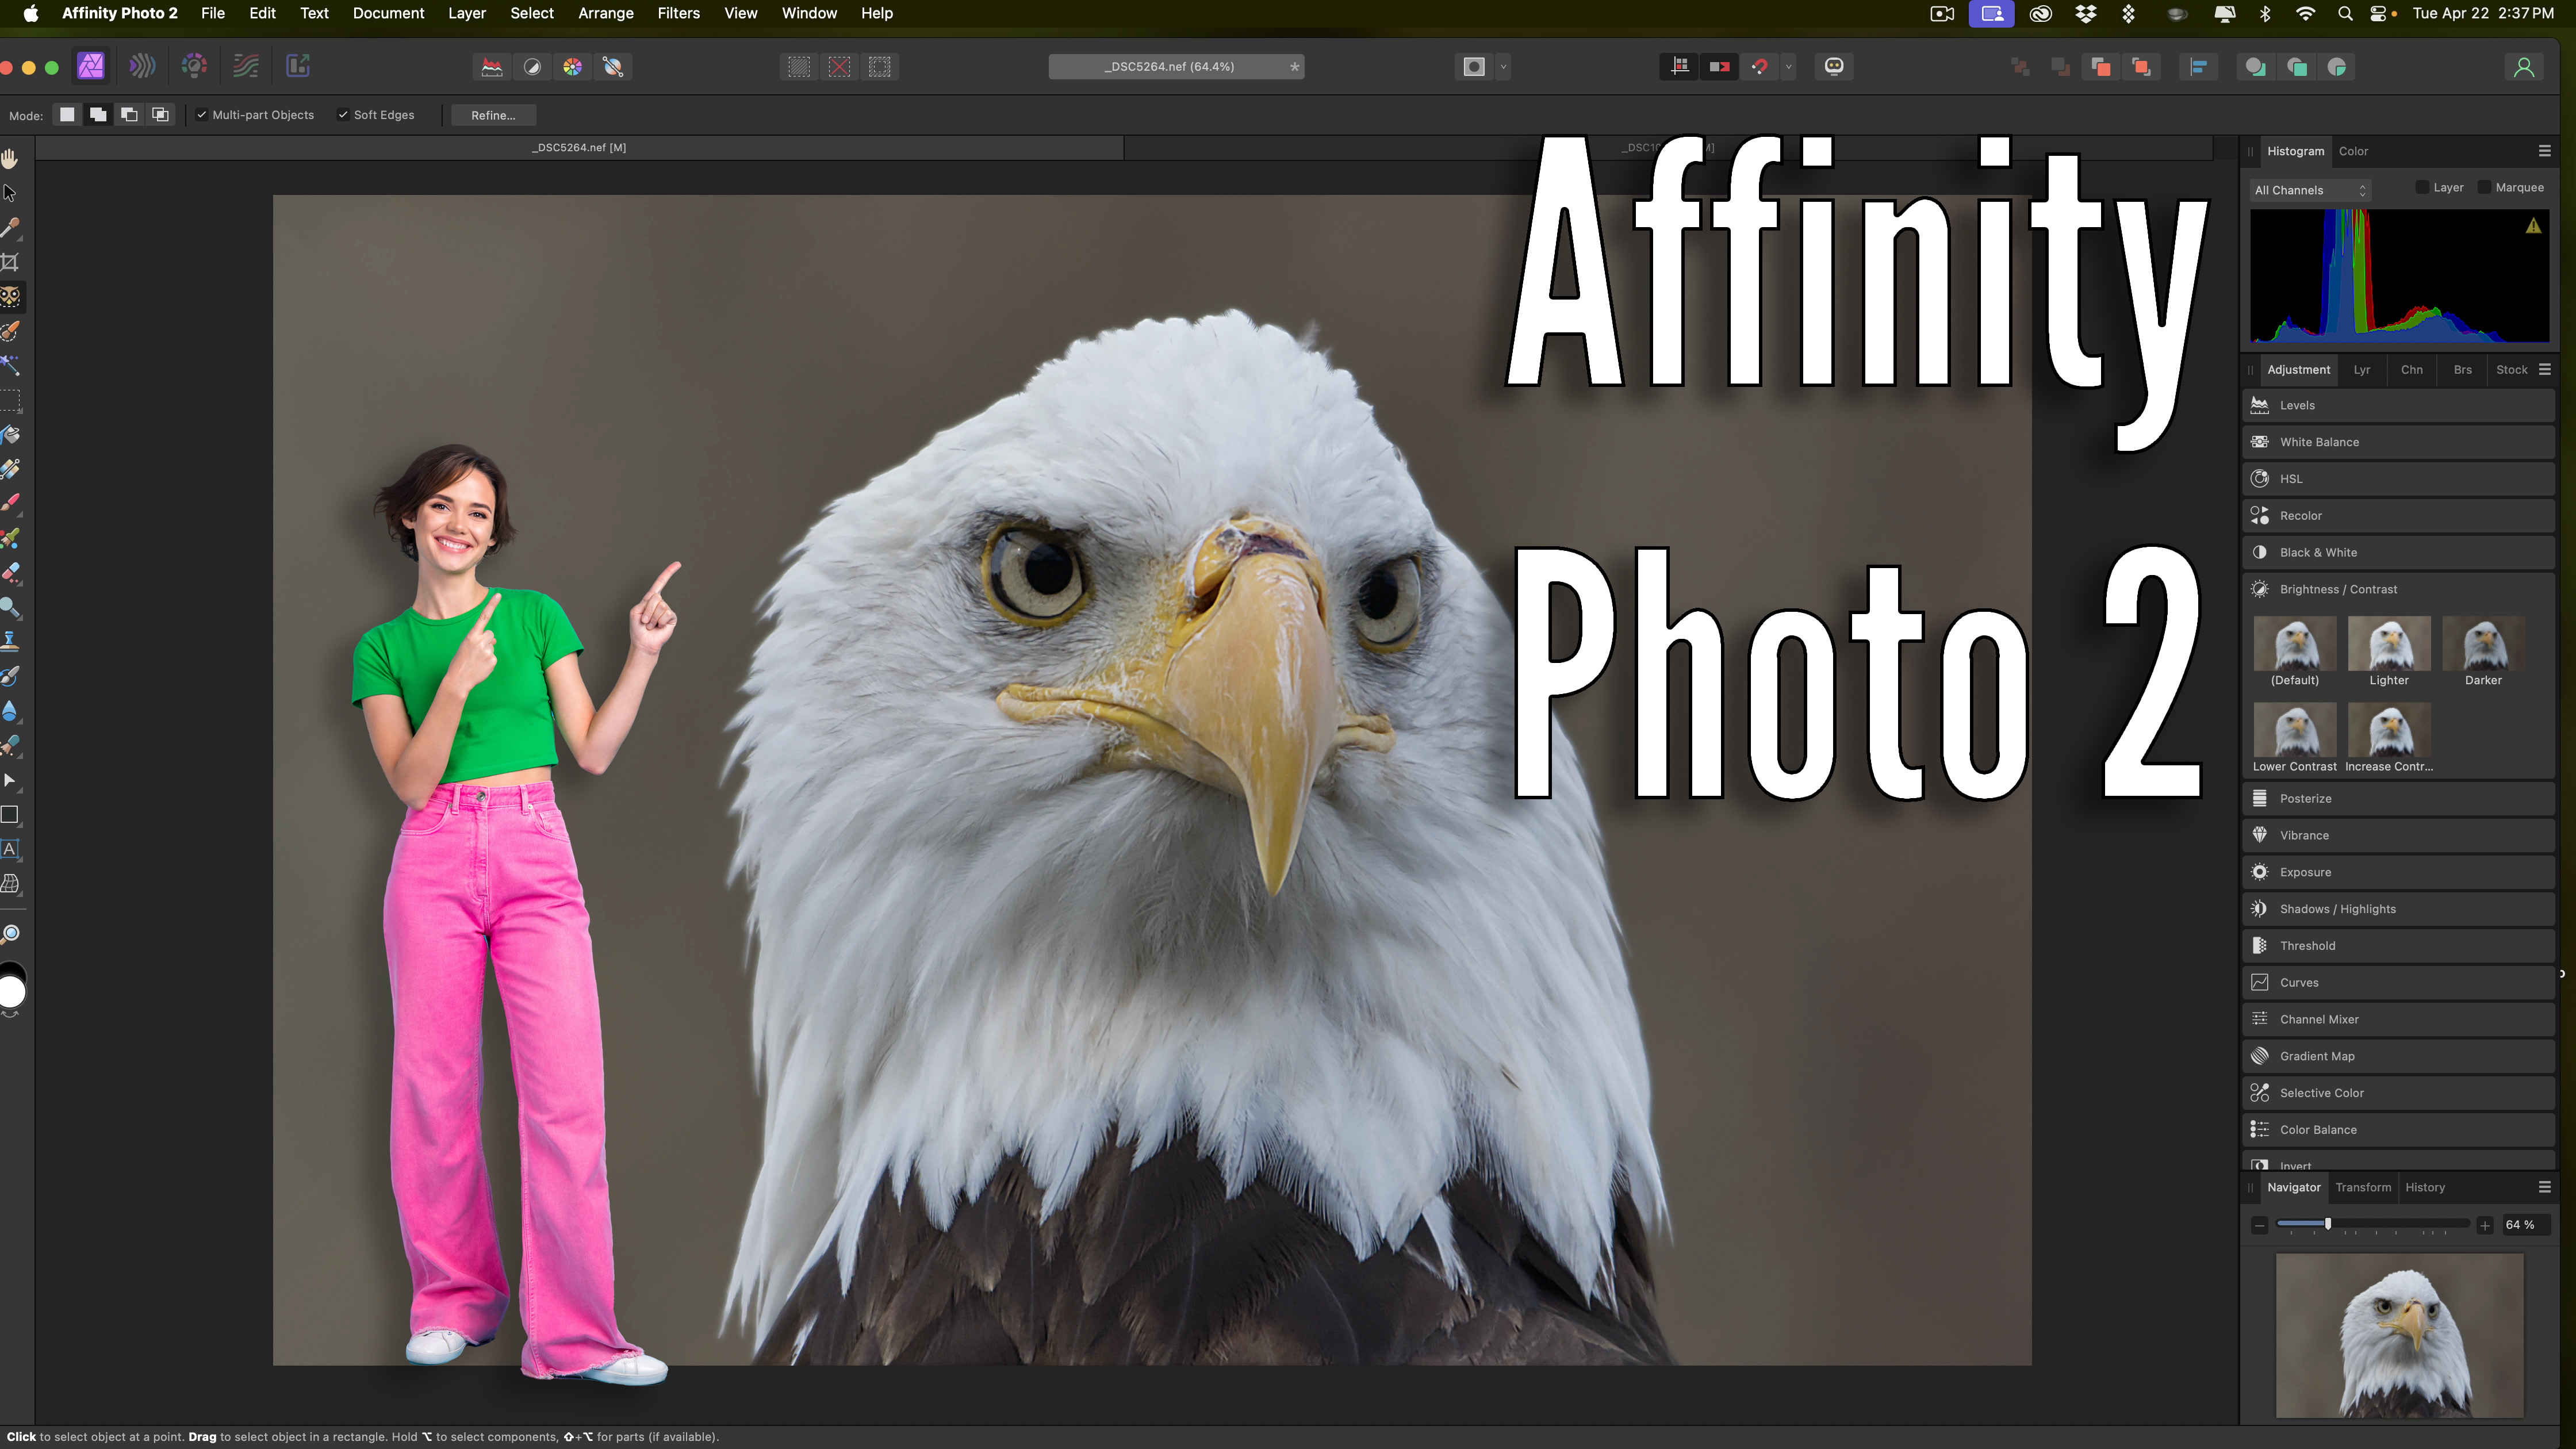2576x1449 pixels.
Task: Uncheck the Multi-part Objects option
Action: (203, 114)
